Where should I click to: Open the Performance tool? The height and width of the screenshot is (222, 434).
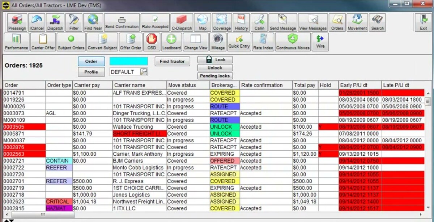point(17,42)
